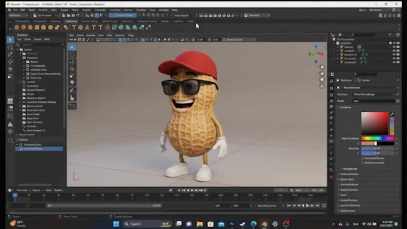Toggle the upper checkbox under the blue sliders
Viewport: 407px width, 229px height.
(x=363, y=158)
